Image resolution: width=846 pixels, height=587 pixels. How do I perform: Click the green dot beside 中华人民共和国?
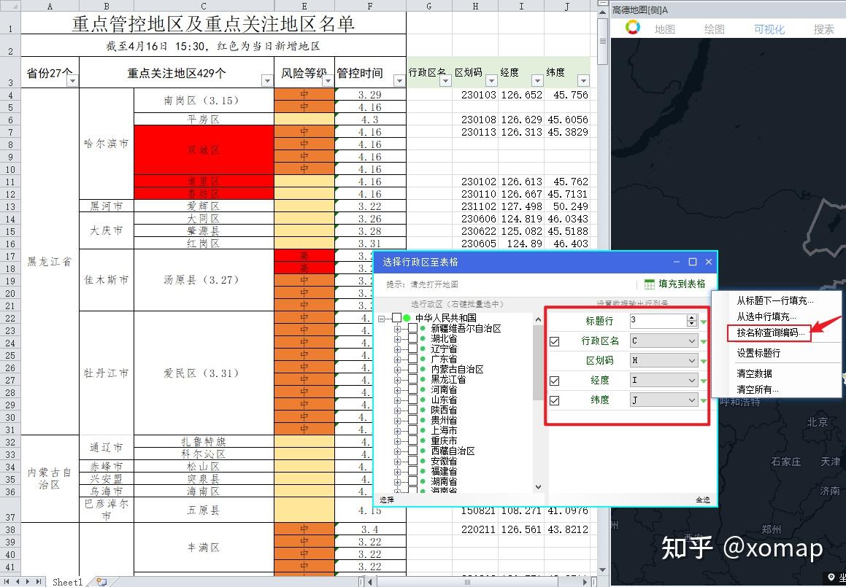click(x=407, y=318)
